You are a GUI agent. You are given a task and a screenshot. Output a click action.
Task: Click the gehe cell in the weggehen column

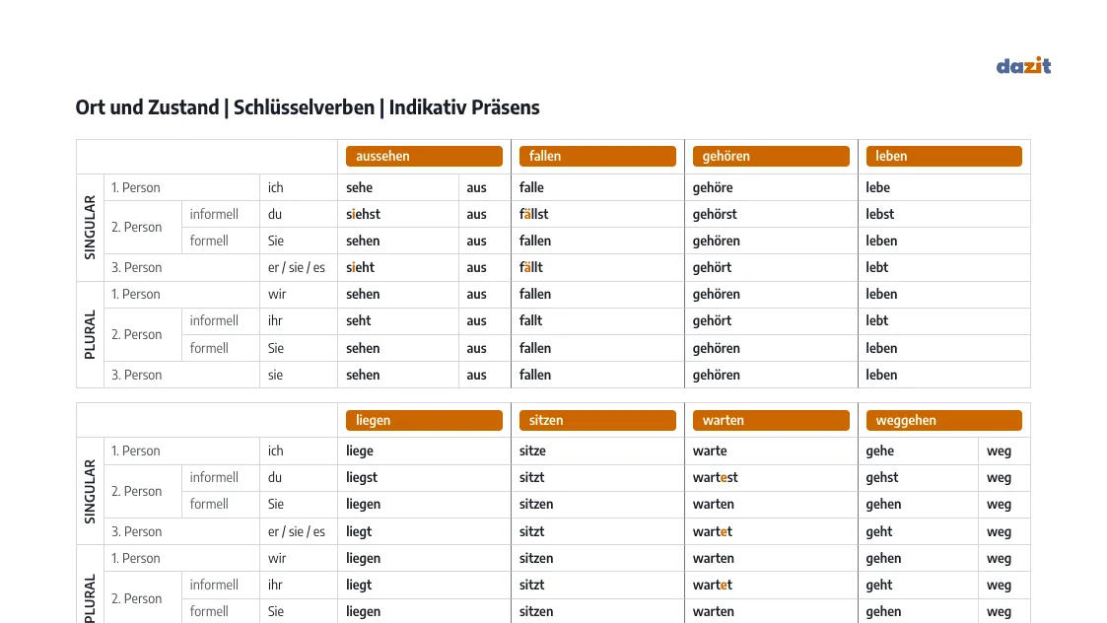[918, 450]
